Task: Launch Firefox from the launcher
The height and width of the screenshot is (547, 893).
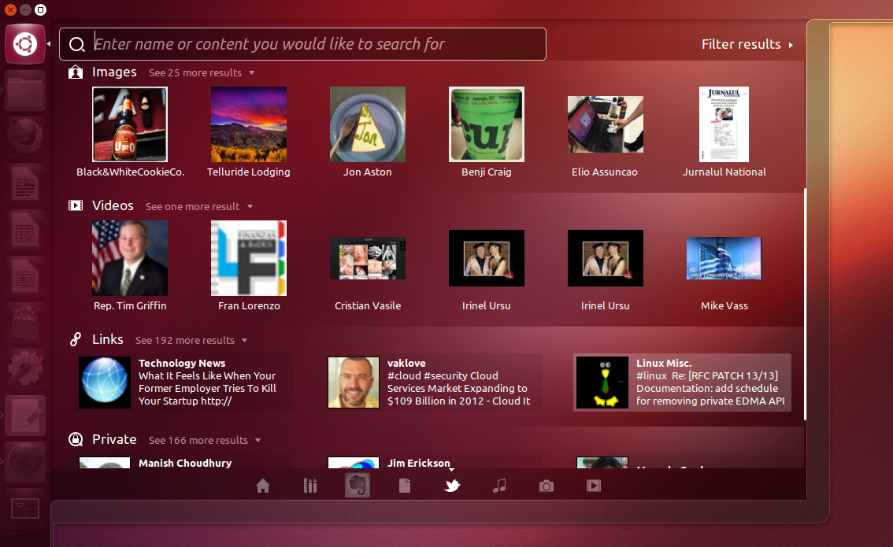Action: (x=25, y=137)
